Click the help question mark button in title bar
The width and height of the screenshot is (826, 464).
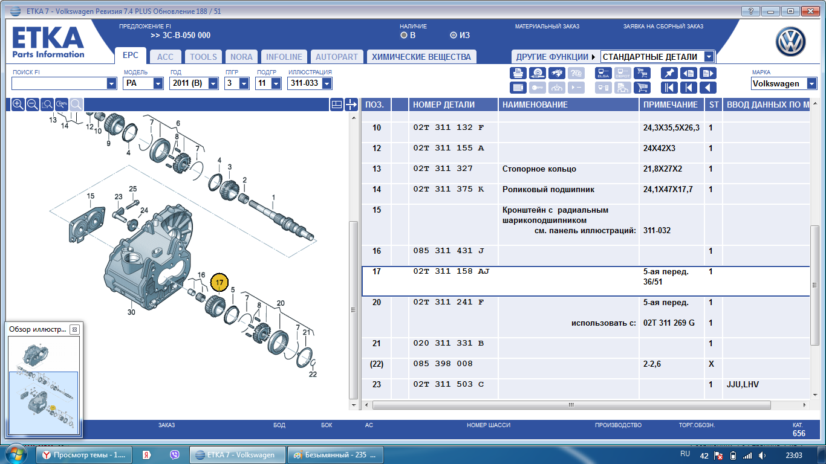coord(750,11)
